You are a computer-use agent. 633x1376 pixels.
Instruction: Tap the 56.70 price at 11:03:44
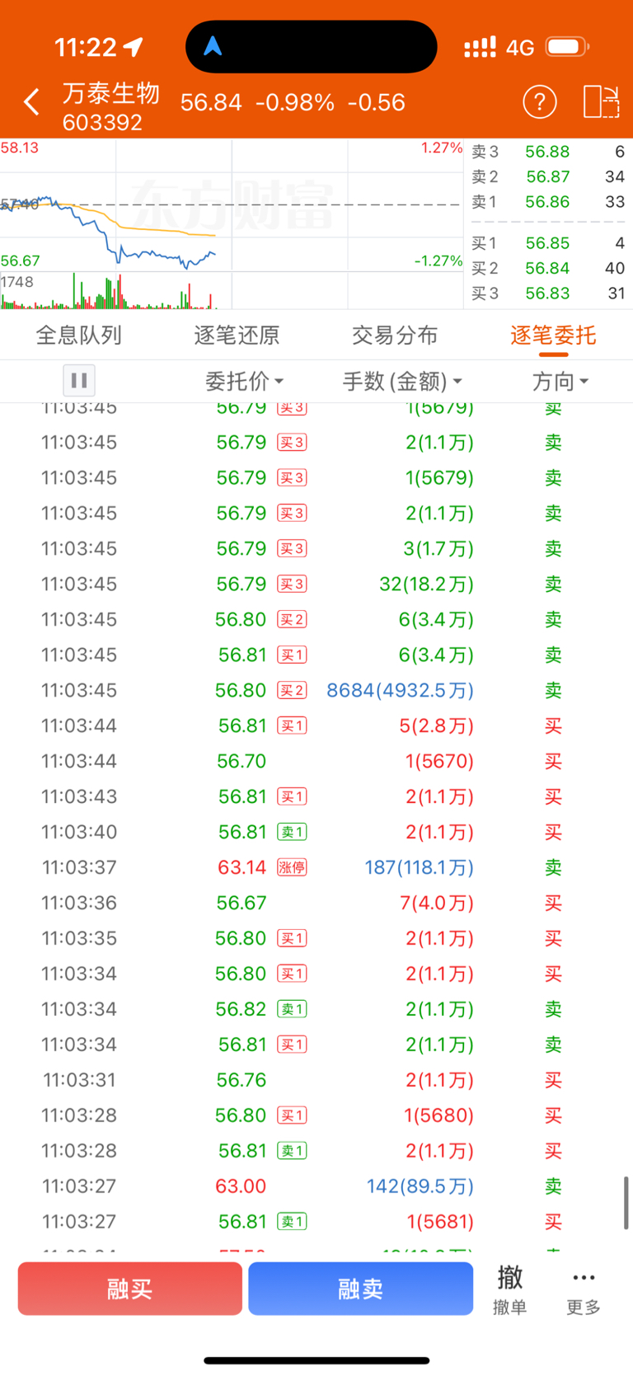[x=241, y=761]
